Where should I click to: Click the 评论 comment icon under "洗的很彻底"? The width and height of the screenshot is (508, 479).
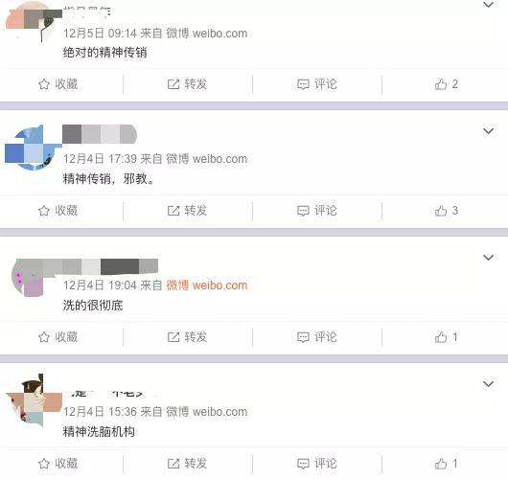303,337
